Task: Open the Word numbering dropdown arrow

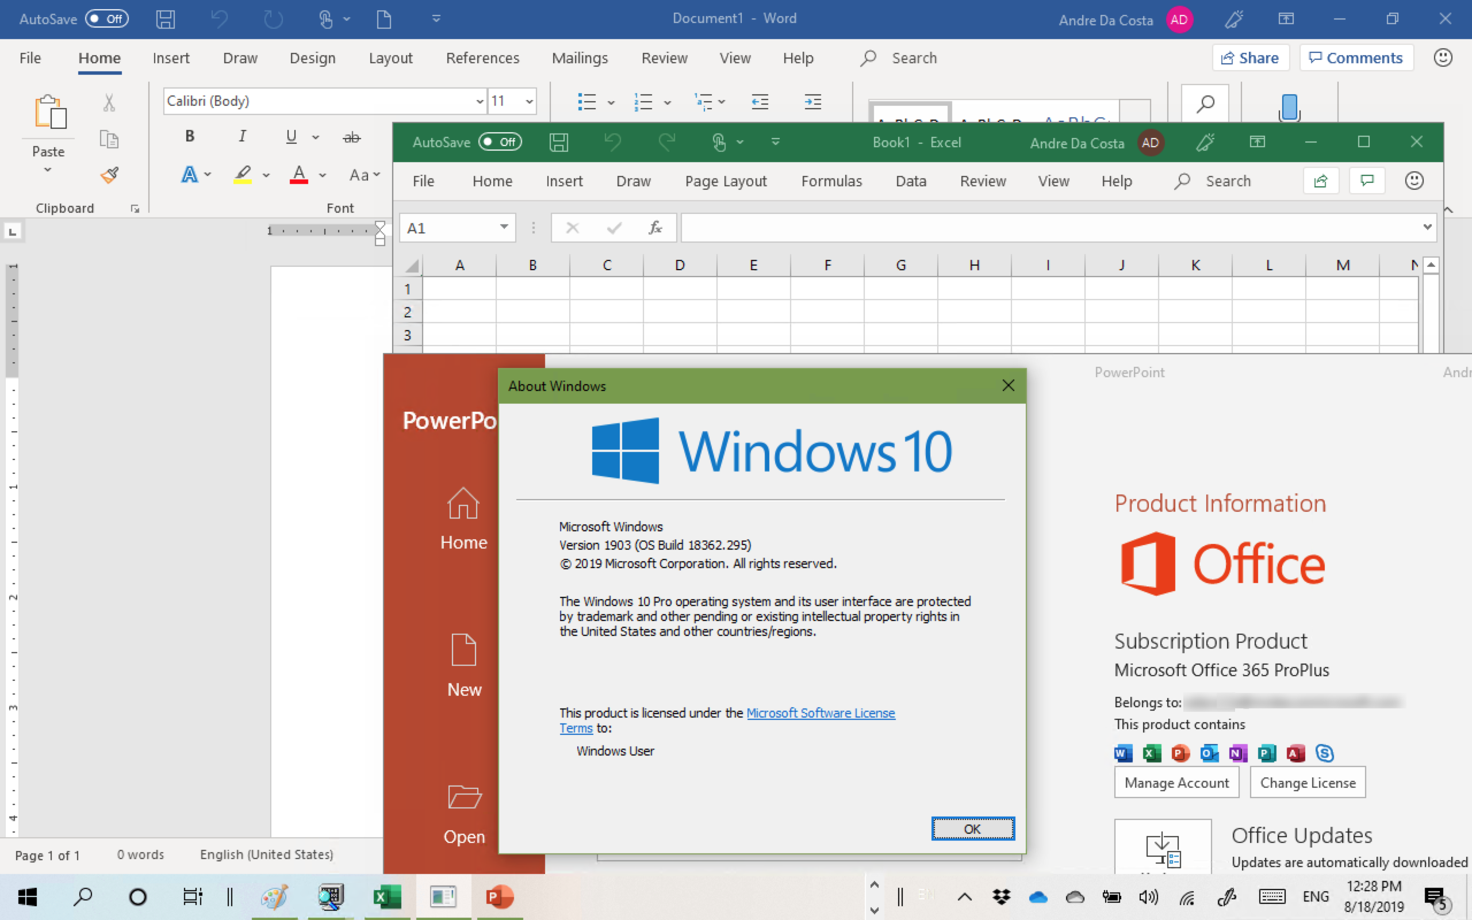Action: (667, 102)
